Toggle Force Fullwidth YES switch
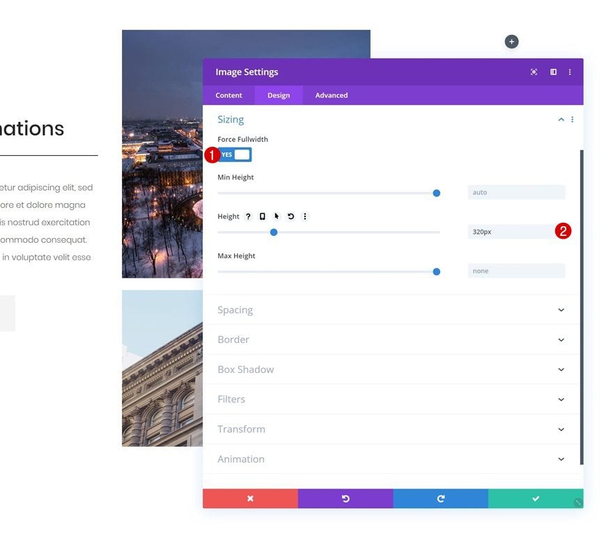The image size is (613, 540). (x=235, y=154)
